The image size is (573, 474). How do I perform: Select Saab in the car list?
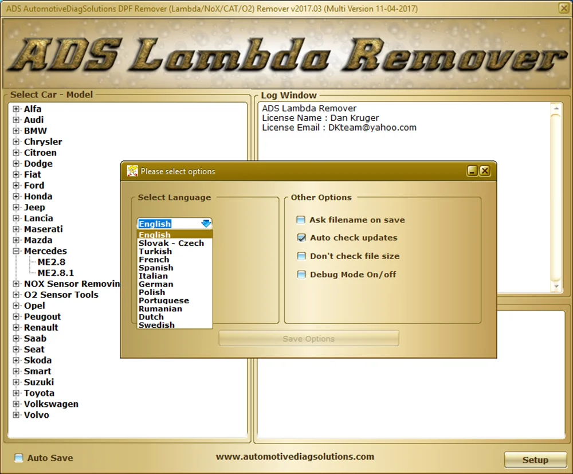coord(35,338)
